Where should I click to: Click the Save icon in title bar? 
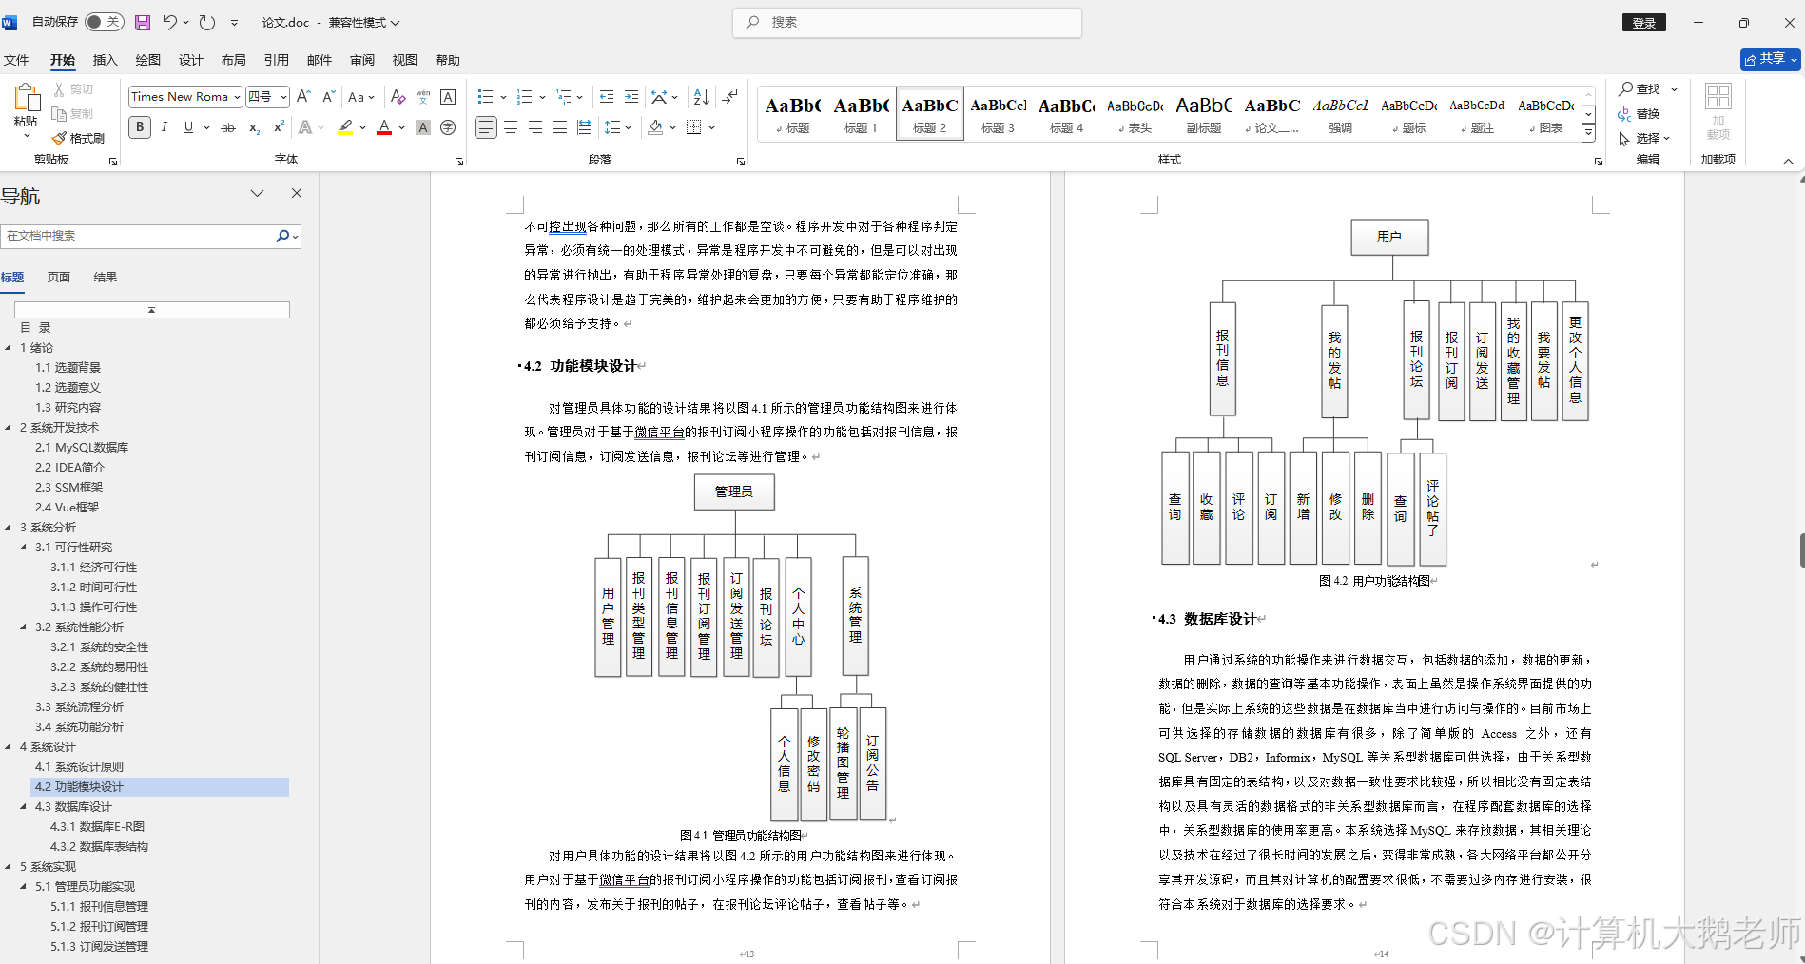(143, 22)
